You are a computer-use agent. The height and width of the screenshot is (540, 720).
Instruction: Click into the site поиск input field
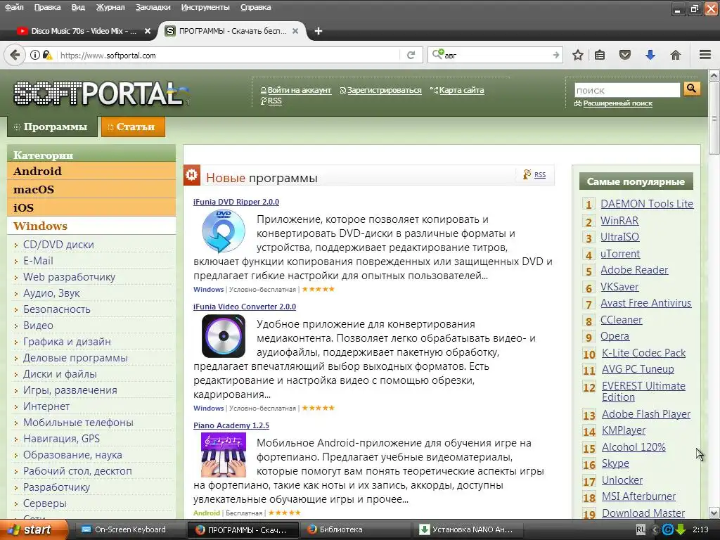[x=626, y=90]
